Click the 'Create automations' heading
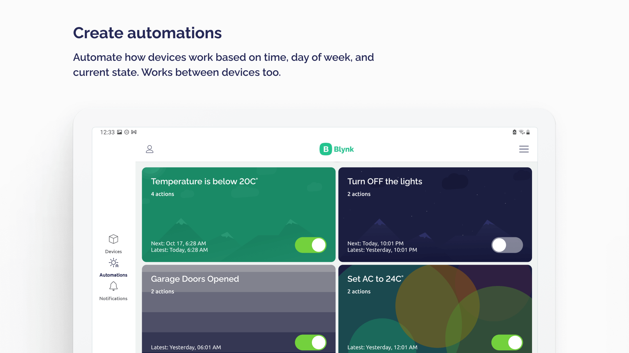Viewport: 629px width, 353px height. point(147,33)
